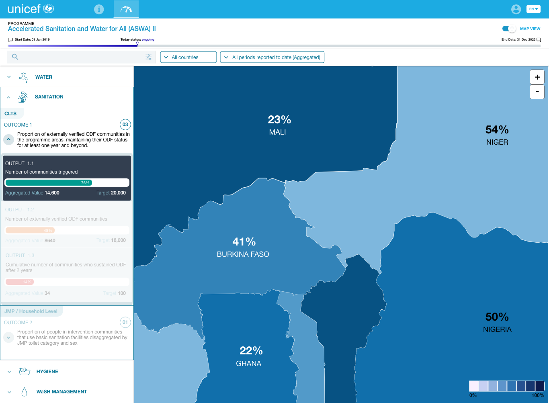Click the 14% progress bar

[67, 282]
